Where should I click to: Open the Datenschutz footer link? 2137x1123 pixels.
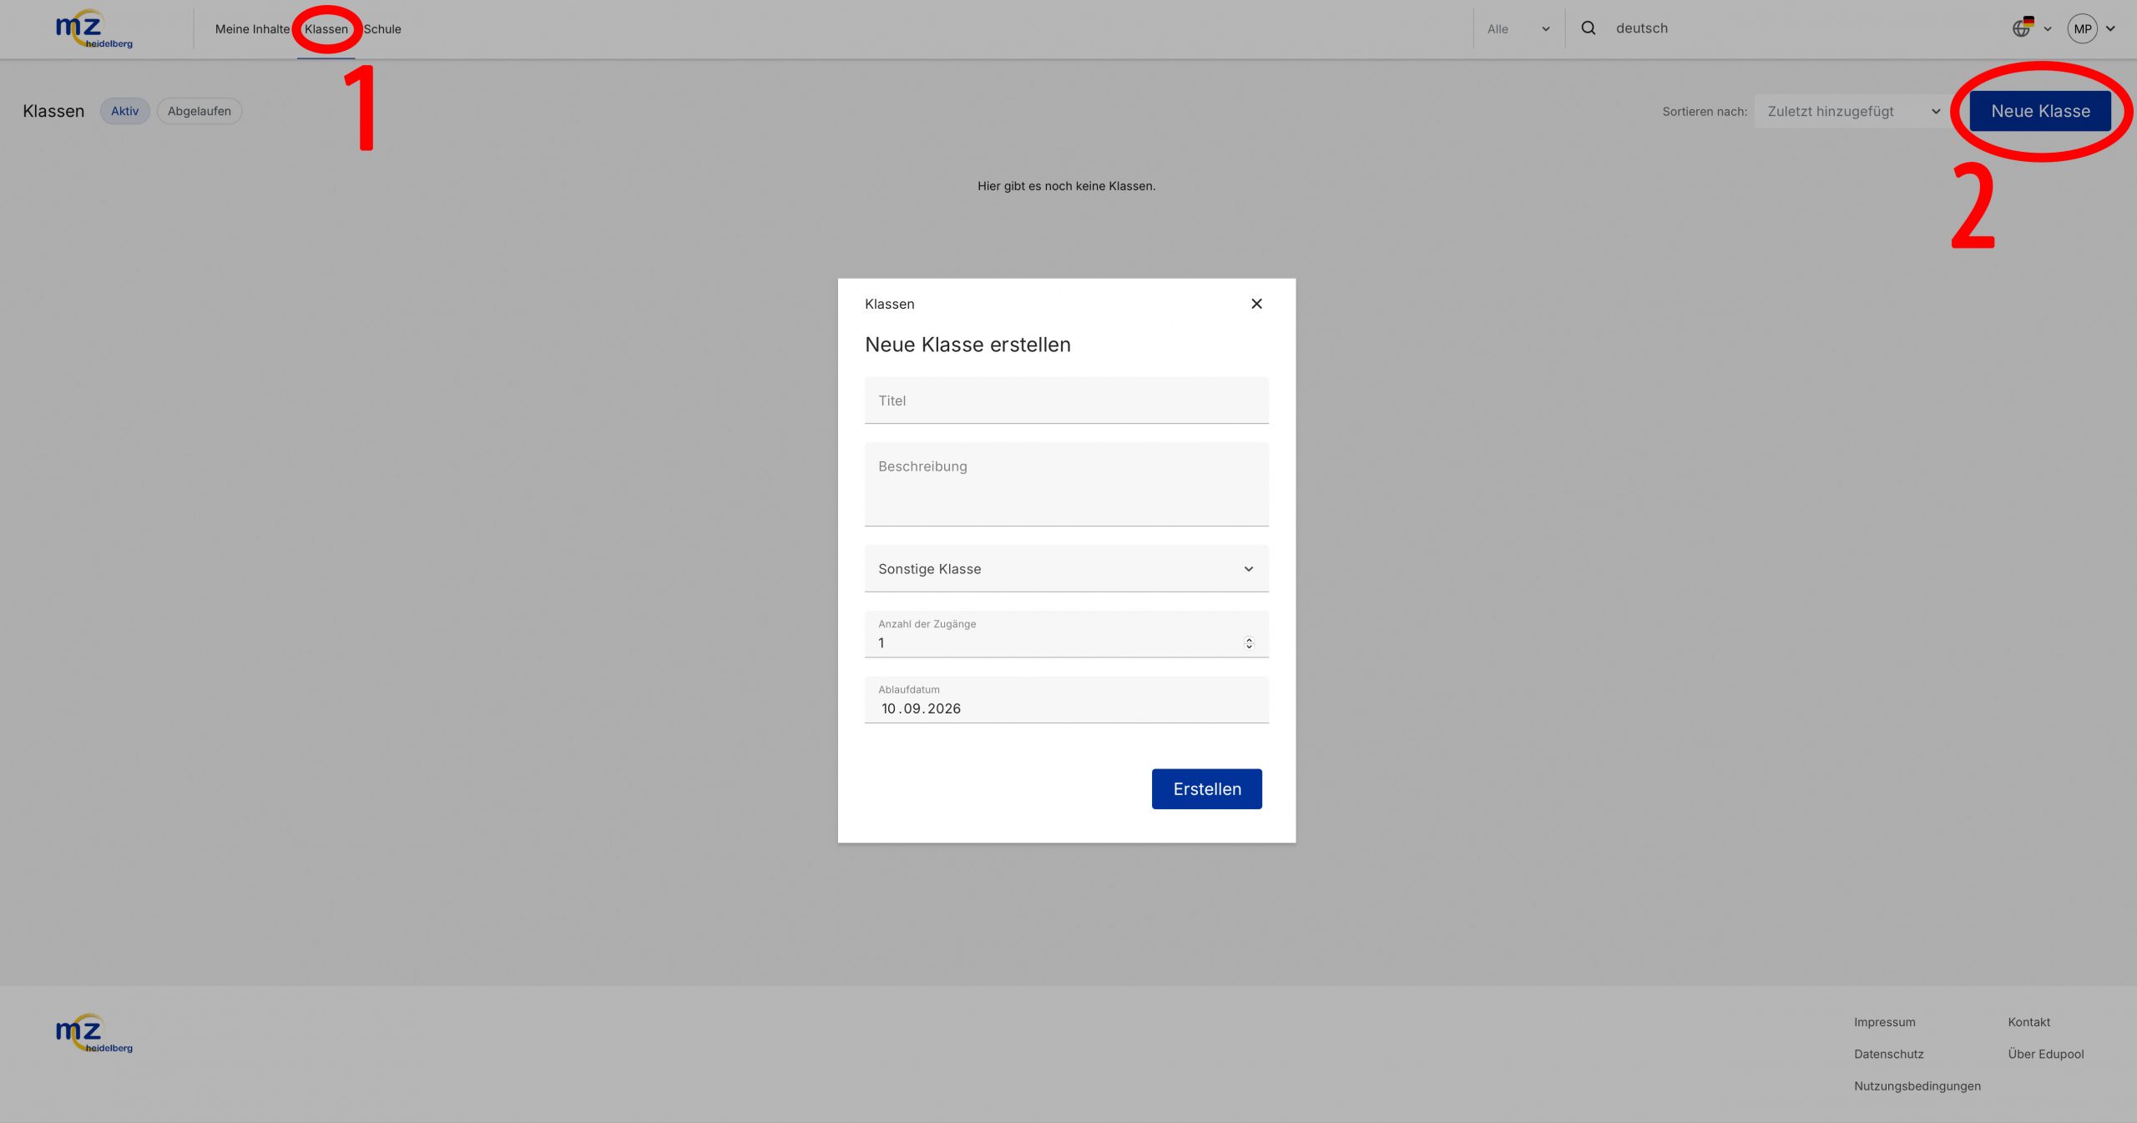pos(1888,1054)
